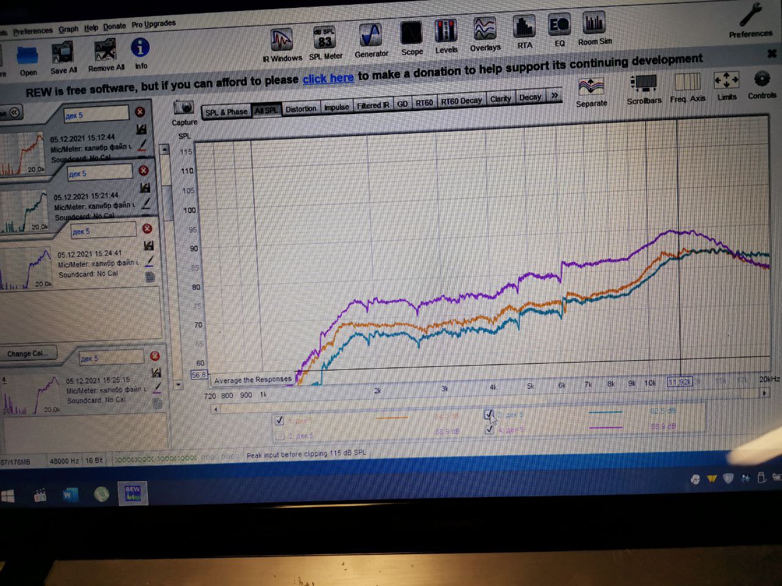Click the Average the Responses button
Image resolution: width=782 pixels, height=586 pixels.
click(x=253, y=380)
